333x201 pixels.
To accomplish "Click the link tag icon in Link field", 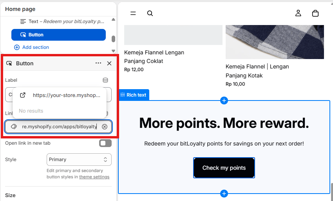I will coord(14,127).
